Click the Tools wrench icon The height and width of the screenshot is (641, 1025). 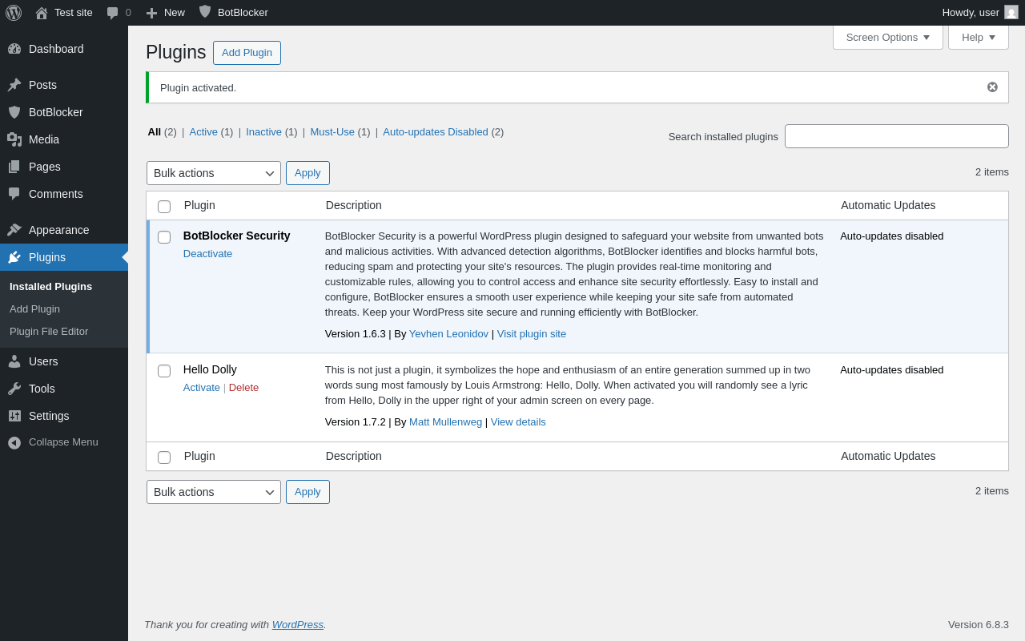pos(14,389)
